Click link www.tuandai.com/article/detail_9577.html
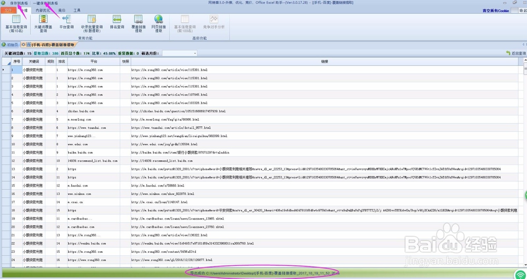 [x=171, y=128]
